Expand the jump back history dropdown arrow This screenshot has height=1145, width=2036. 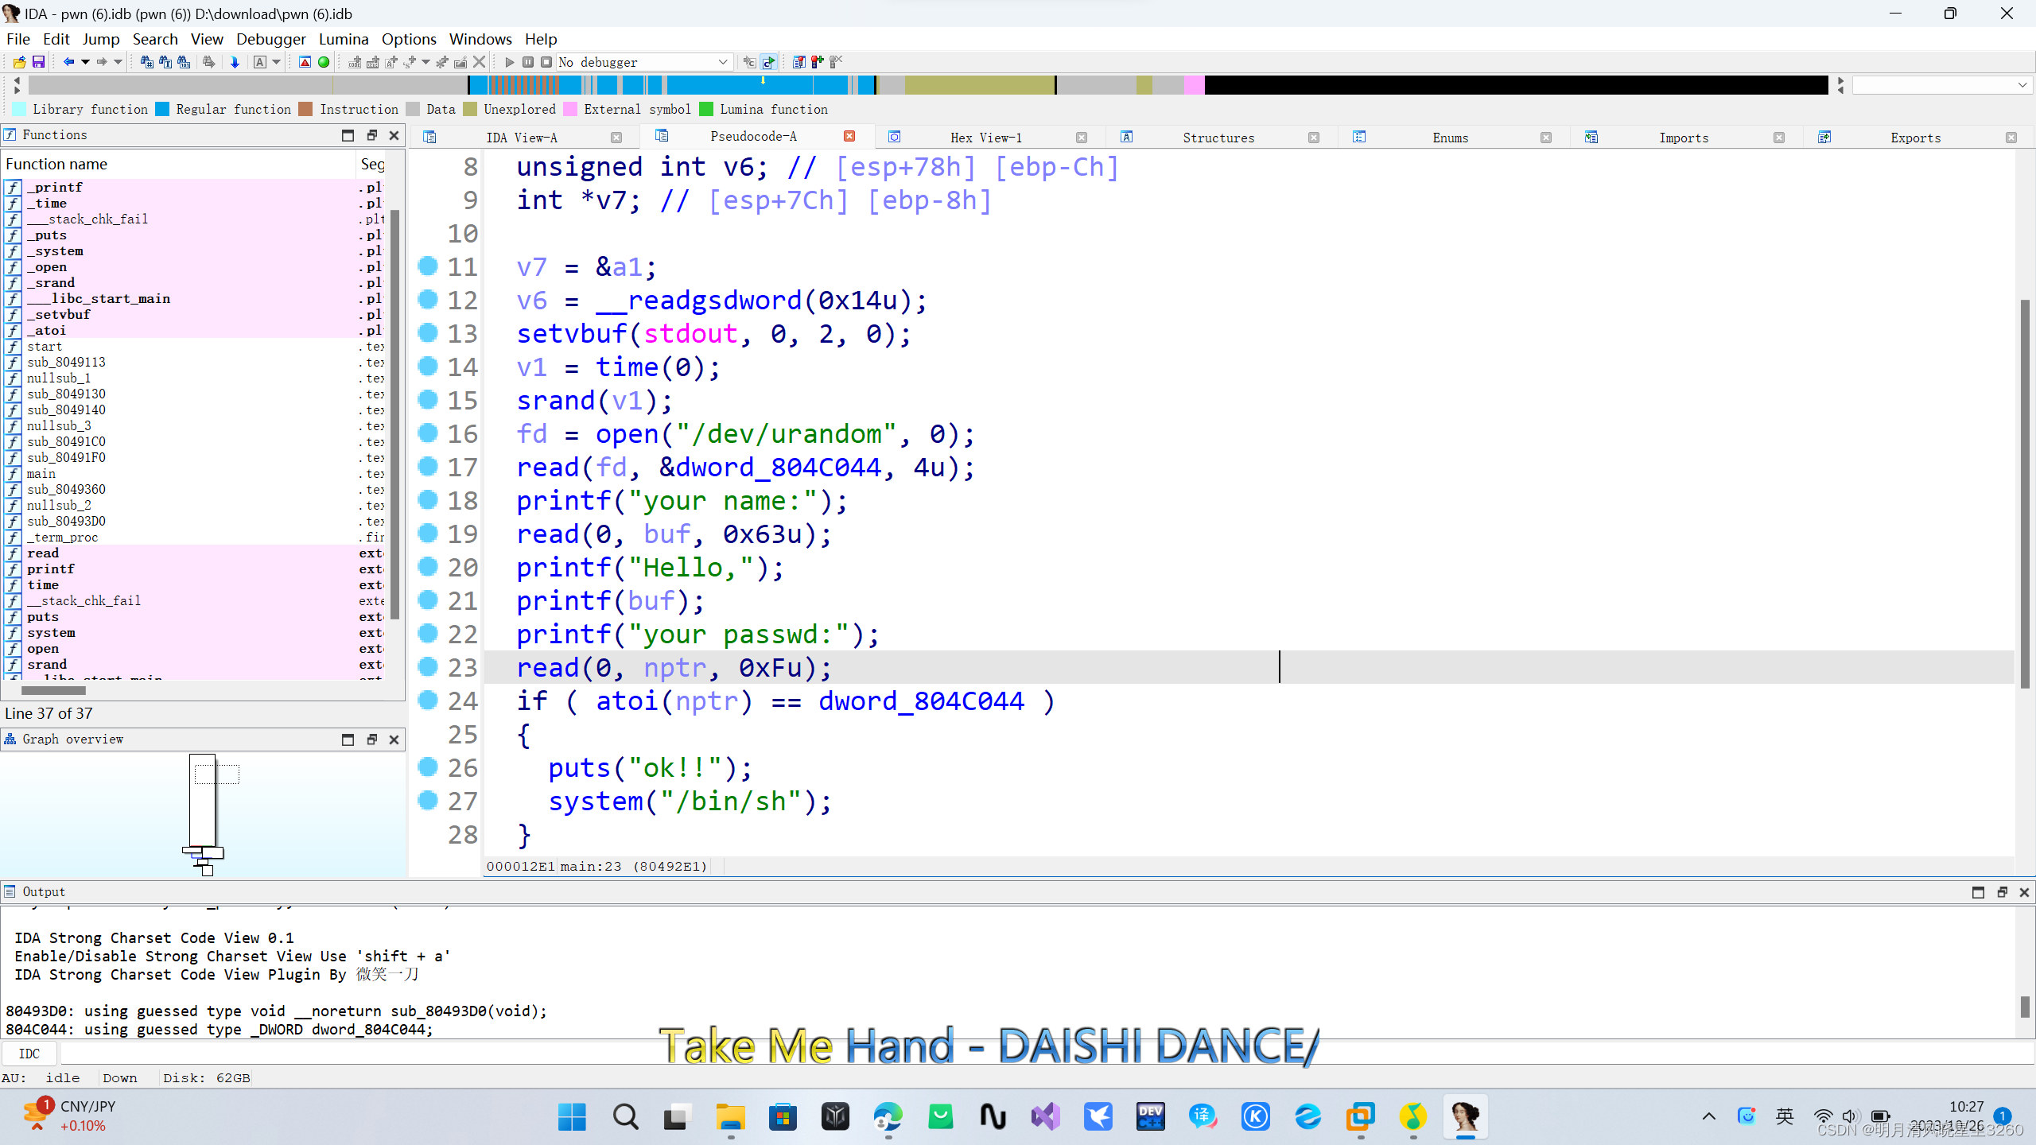pos(85,62)
